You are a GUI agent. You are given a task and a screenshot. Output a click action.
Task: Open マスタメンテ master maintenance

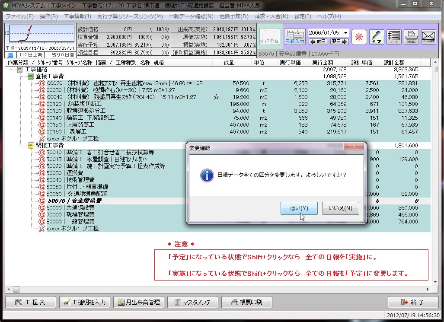tap(193, 302)
